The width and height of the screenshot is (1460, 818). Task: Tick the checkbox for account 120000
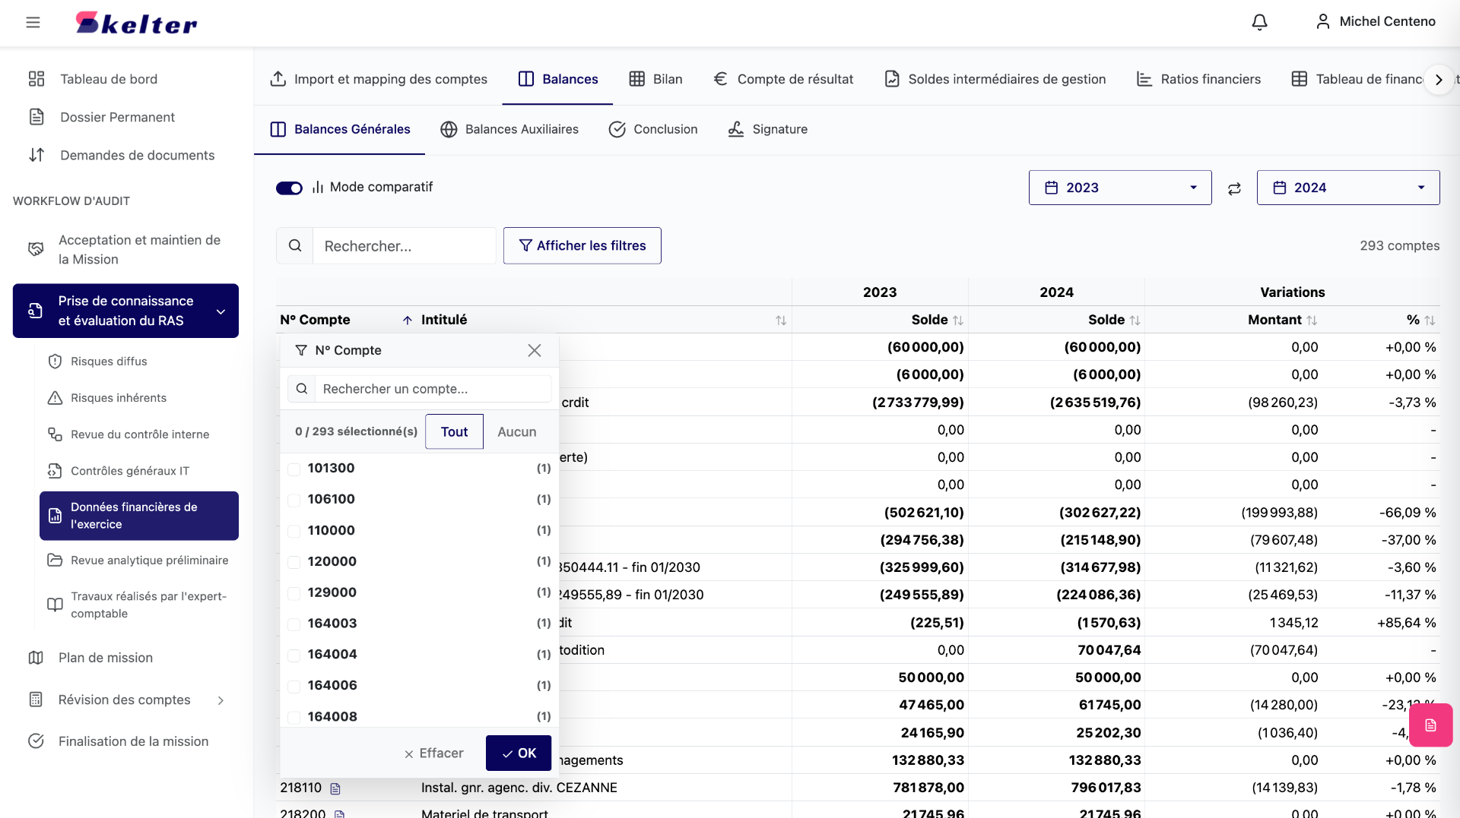coord(294,562)
